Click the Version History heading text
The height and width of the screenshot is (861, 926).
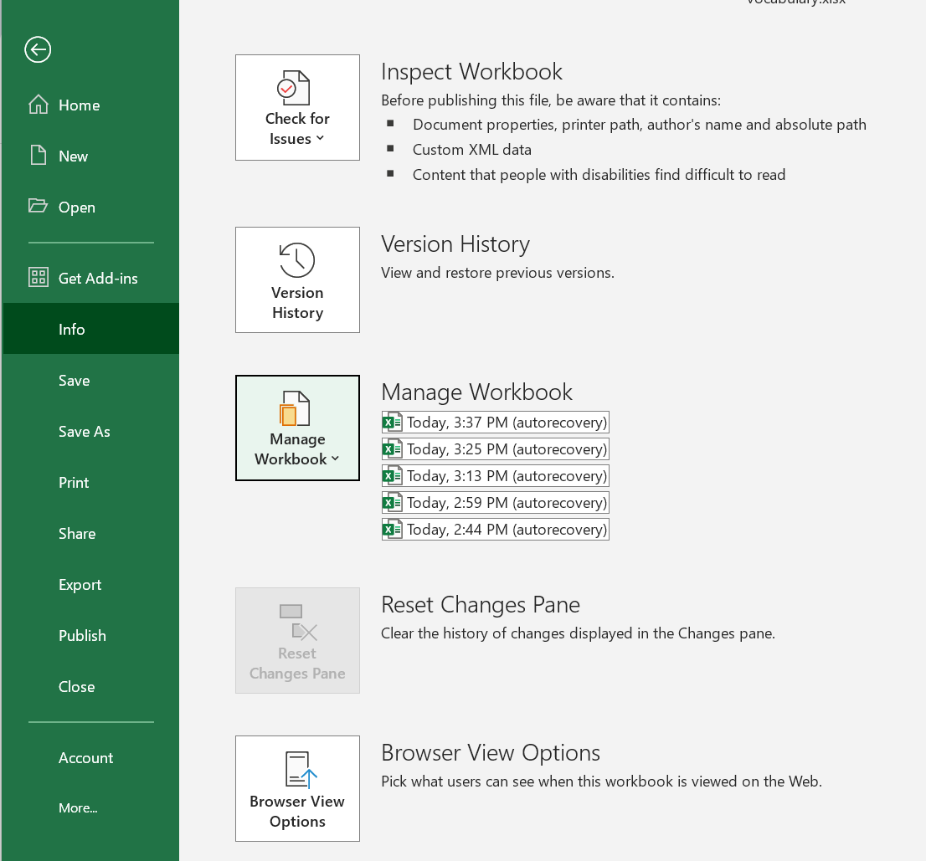coord(455,244)
